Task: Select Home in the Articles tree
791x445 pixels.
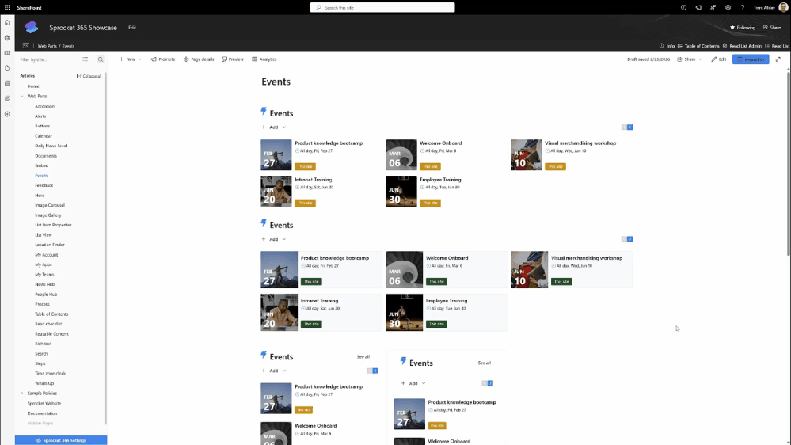Action: [x=33, y=86]
